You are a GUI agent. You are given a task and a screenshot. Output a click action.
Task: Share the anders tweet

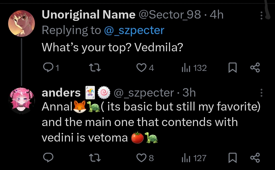[x=255, y=158]
